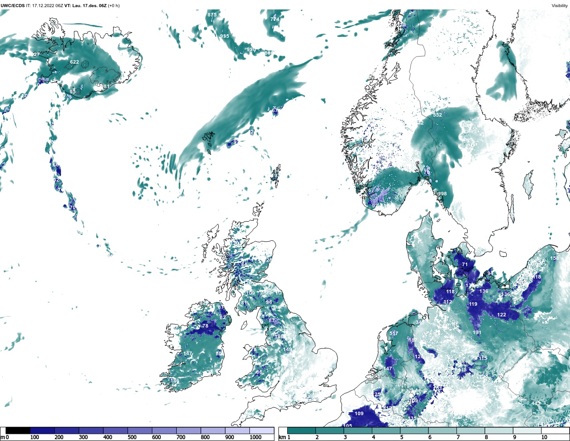Select the 5–6 km legend swatch
Screen dimensions: 570x441
[x=415, y=431]
